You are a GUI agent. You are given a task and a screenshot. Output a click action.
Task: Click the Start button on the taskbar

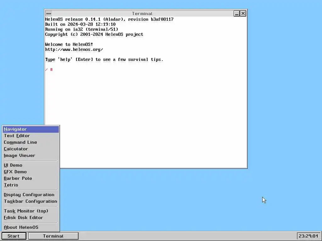[x=14, y=236]
